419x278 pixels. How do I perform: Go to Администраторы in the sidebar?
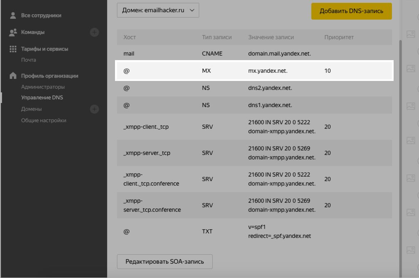pos(43,87)
